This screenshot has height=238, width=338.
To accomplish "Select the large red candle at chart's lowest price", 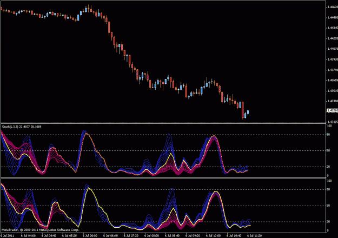I will point(243,110).
